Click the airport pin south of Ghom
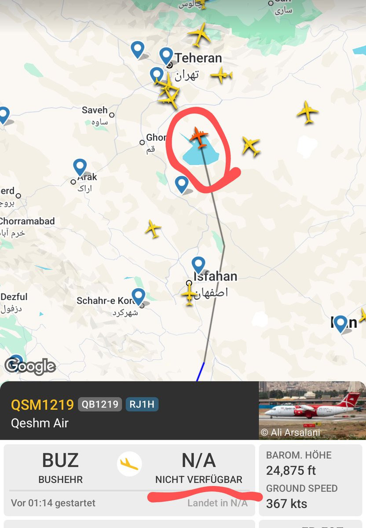The width and height of the screenshot is (366, 528). point(182,184)
